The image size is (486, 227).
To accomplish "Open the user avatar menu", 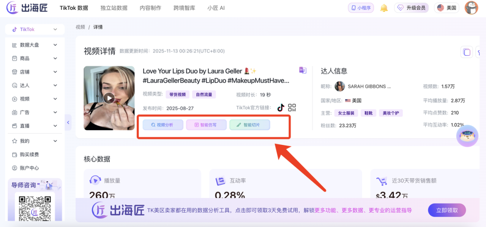I will (471, 8).
